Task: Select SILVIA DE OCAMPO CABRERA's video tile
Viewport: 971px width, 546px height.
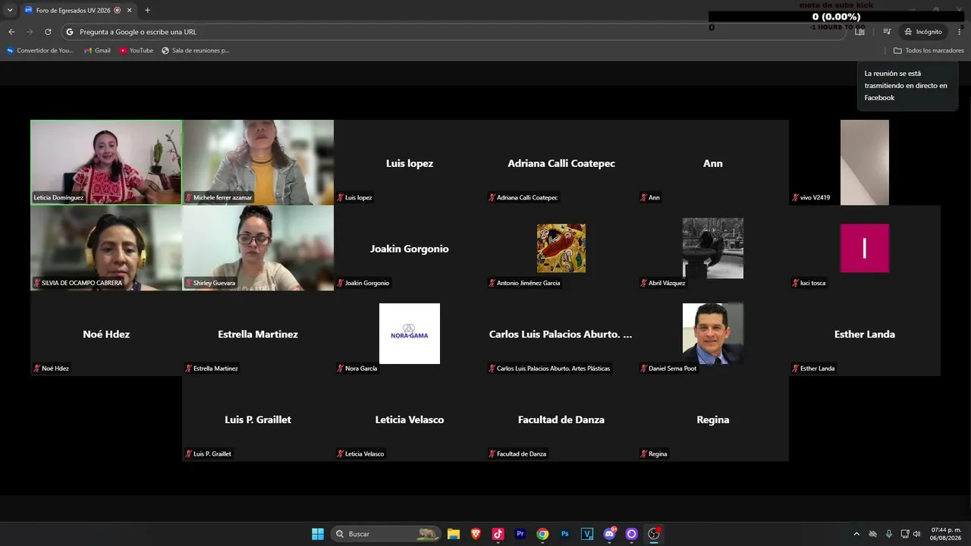Action: pyautogui.click(x=106, y=248)
